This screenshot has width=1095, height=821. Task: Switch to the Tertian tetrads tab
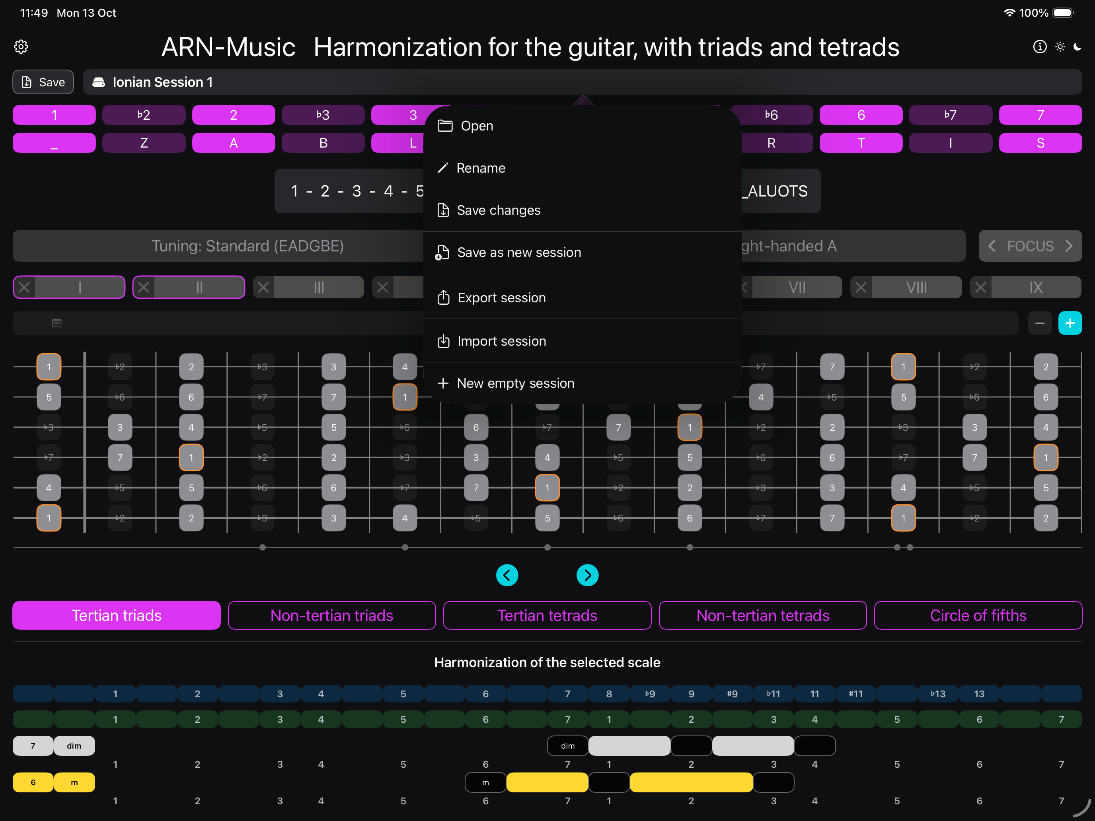tap(547, 615)
